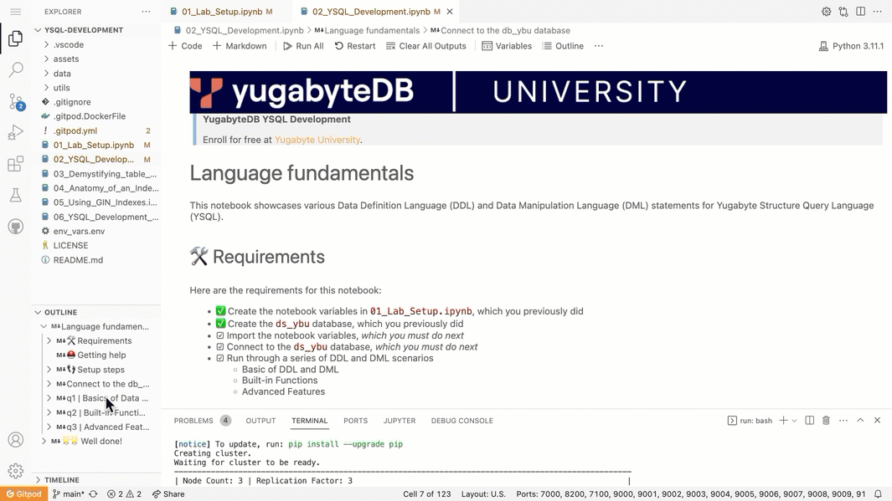Open the hamburger application menu

tap(15, 12)
